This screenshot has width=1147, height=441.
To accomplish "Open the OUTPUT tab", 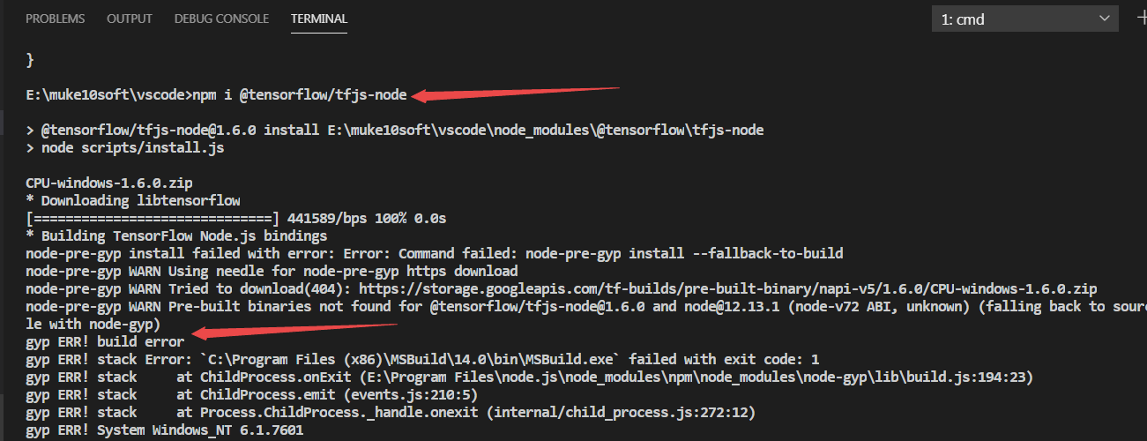I will coord(130,19).
